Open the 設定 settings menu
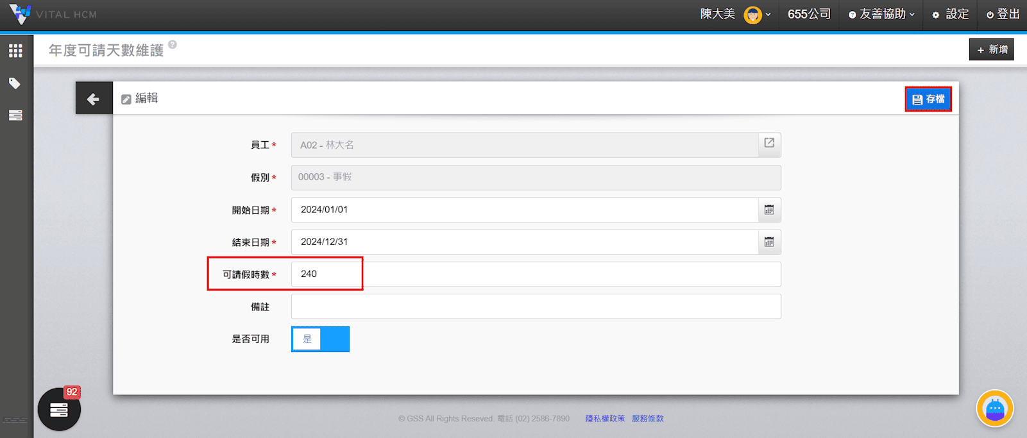This screenshot has height=438, width=1027. (x=951, y=14)
